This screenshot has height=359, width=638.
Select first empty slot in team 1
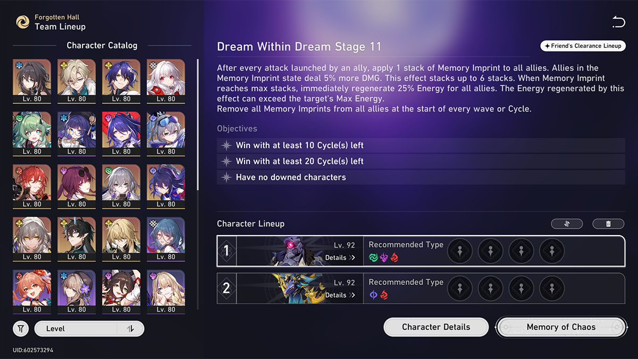[x=460, y=251]
